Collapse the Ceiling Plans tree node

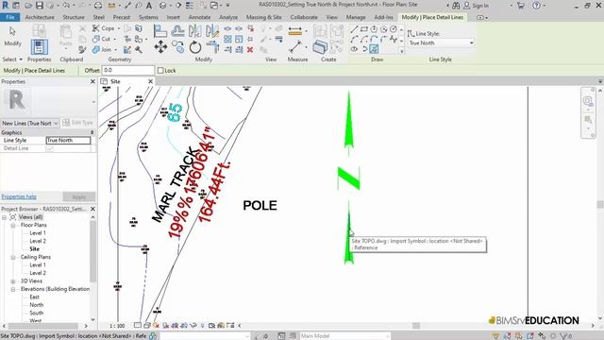pyautogui.click(x=12, y=257)
